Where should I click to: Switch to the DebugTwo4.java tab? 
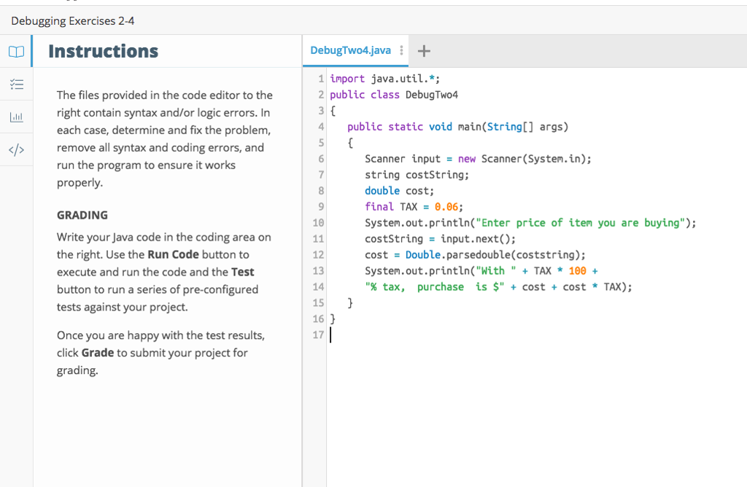click(x=350, y=50)
